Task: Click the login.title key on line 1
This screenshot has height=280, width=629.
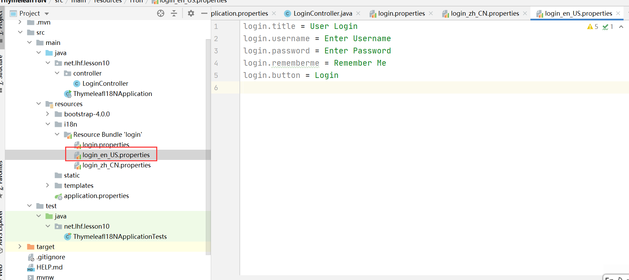Action: pos(269,26)
